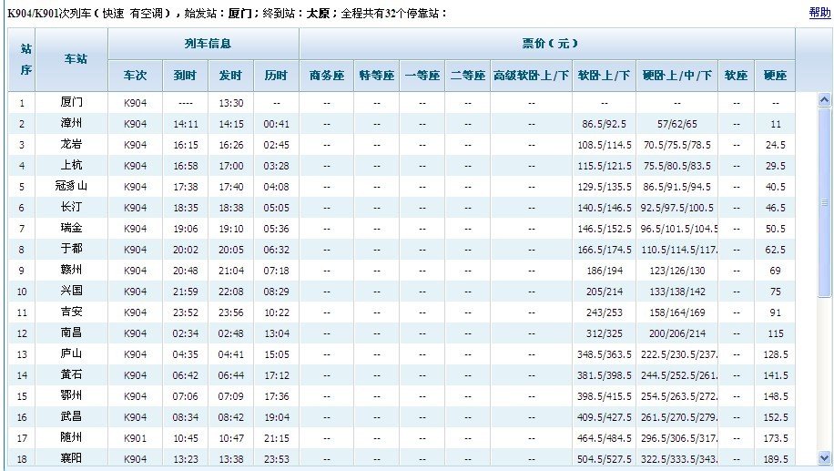The height and width of the screenshot is (471, 834).
Task: Click the 历时 column header
Action: pos(276,76)
